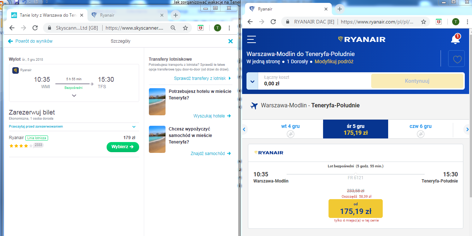
Task: Open the red shield extension icon in Skyscanner window
Action: pos(200,28)
